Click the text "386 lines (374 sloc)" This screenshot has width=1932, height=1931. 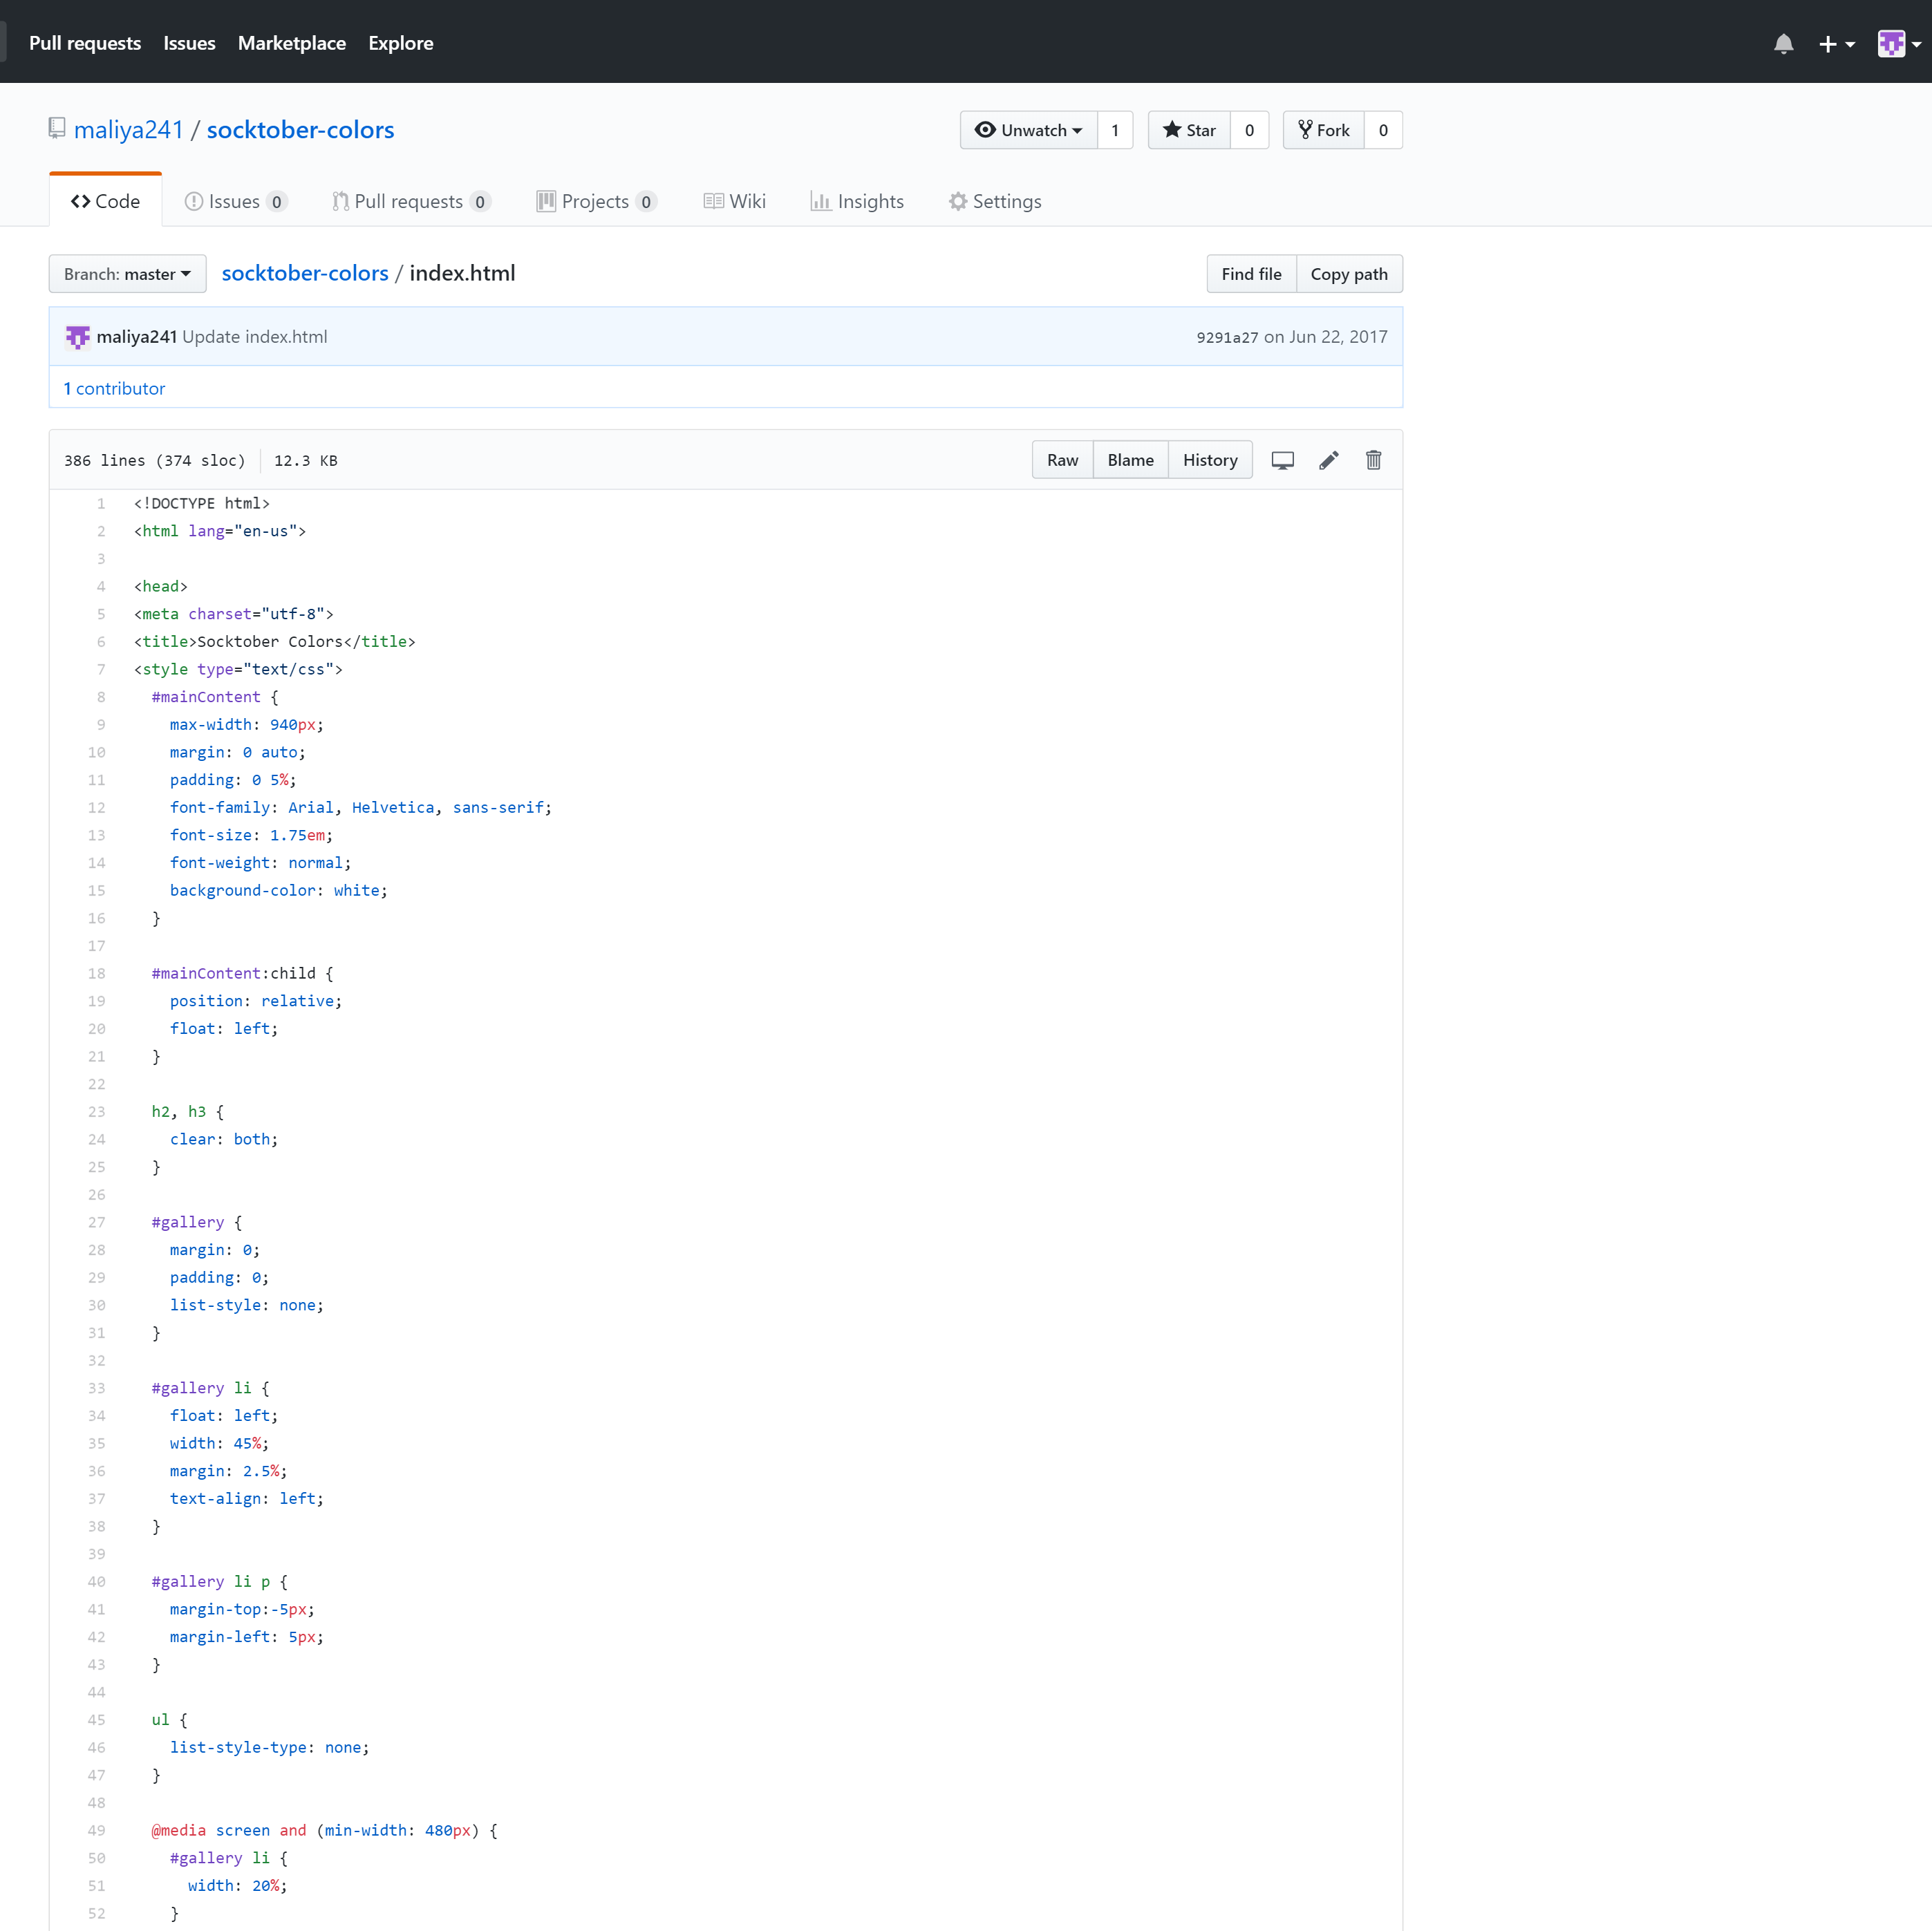[x=155, y=460]
